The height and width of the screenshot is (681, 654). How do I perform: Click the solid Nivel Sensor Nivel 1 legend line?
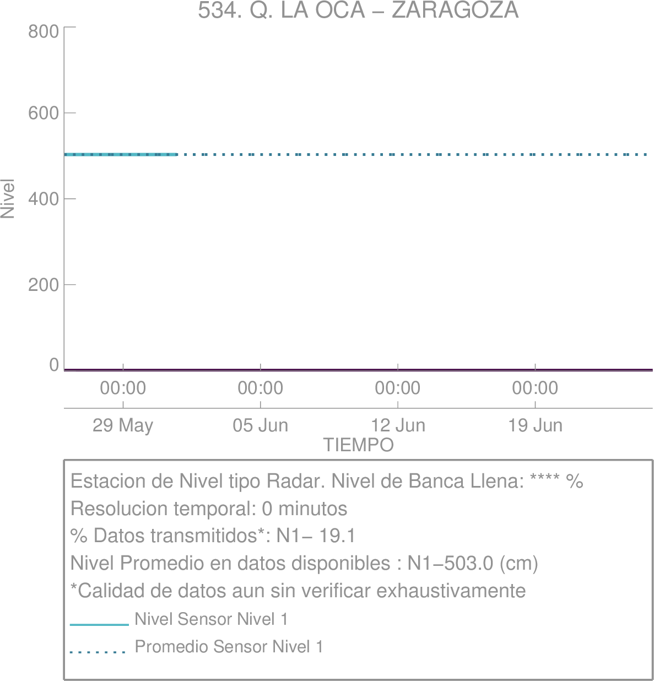[99, 625]
